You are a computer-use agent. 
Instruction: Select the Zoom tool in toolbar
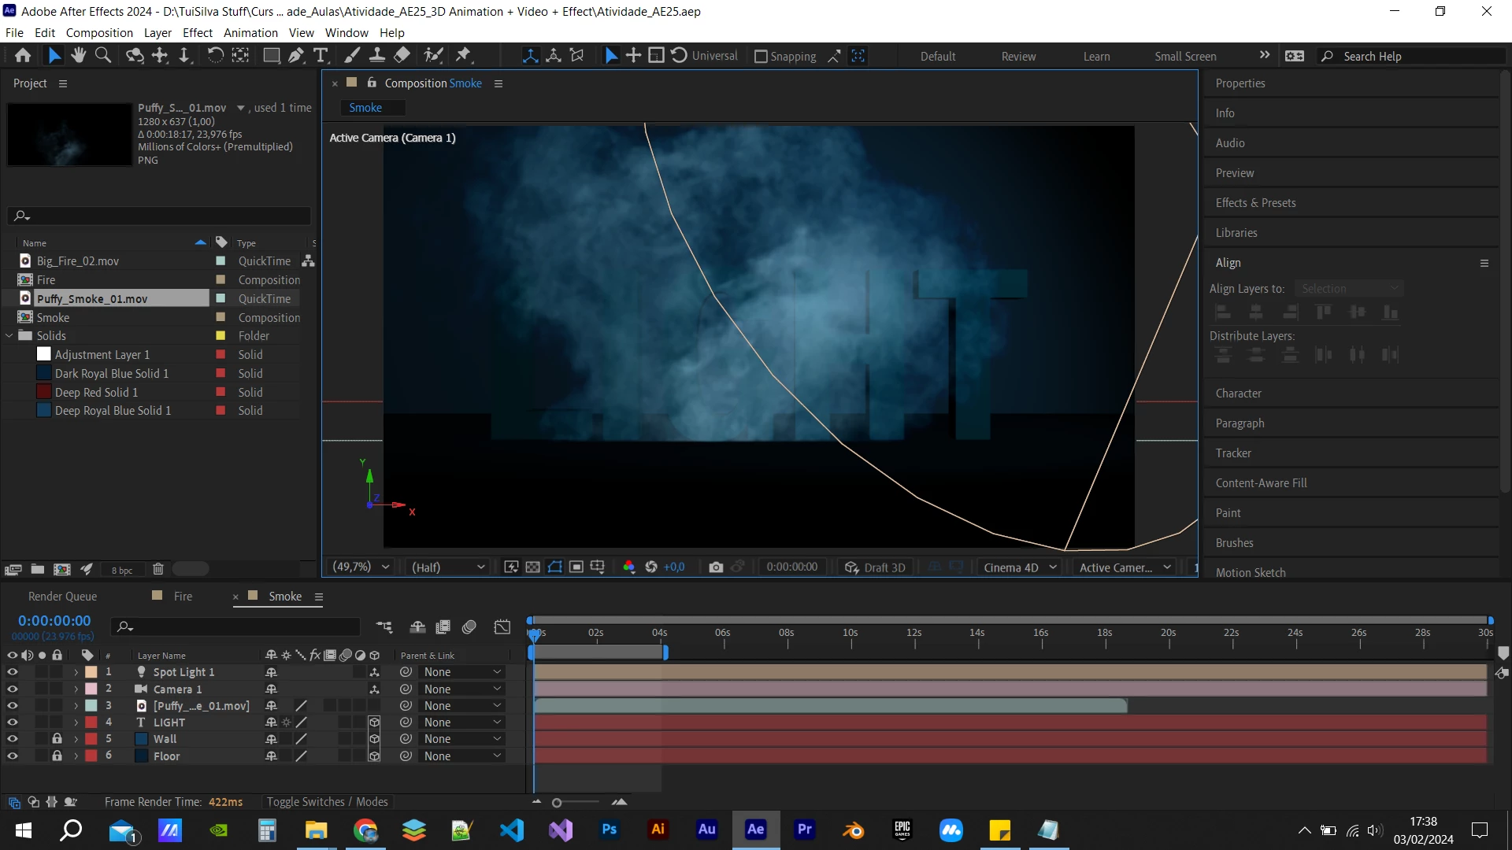[x=103, y=55]
